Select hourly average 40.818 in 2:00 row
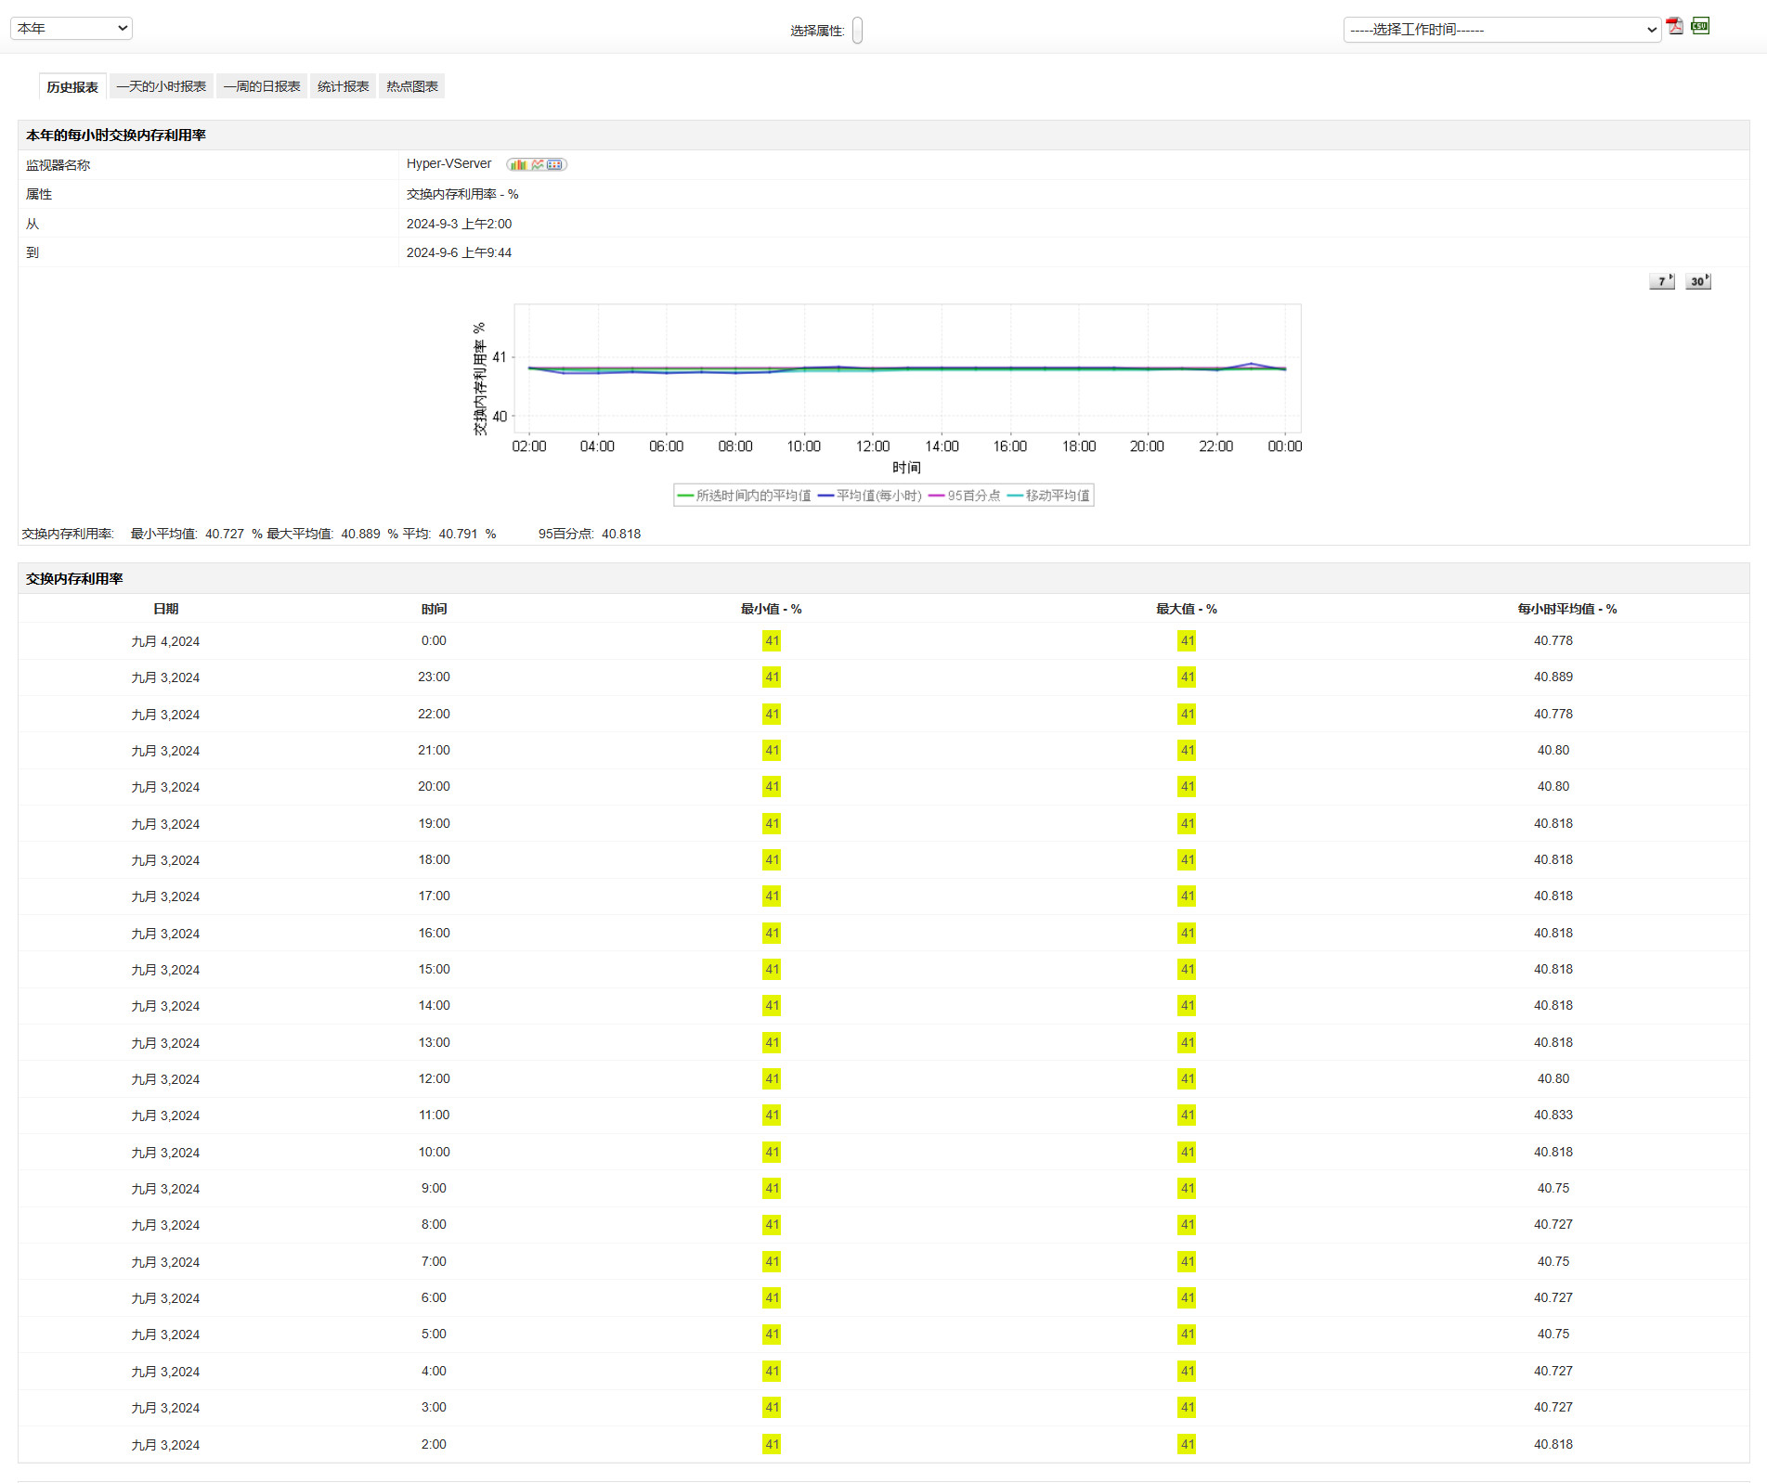Viewport: 1767px width, 1483px height. (x=1553, y=1444)
